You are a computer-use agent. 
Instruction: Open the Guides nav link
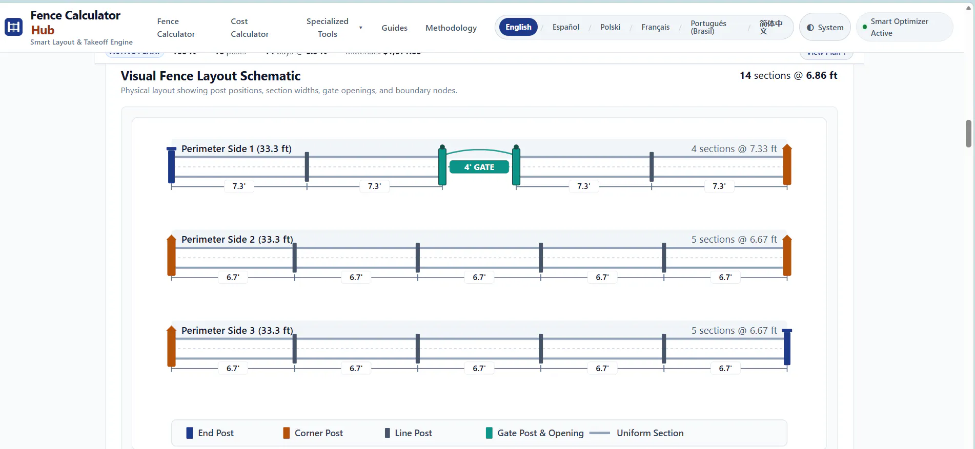click(394, 28)
